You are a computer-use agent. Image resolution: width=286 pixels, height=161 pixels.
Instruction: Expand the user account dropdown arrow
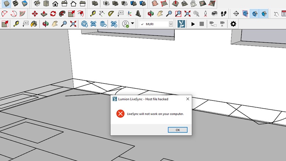point(133,23)
